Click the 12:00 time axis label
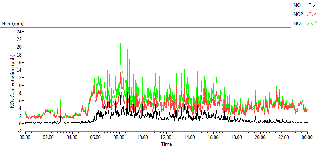319x147 pixels. [x=166, y=137]
